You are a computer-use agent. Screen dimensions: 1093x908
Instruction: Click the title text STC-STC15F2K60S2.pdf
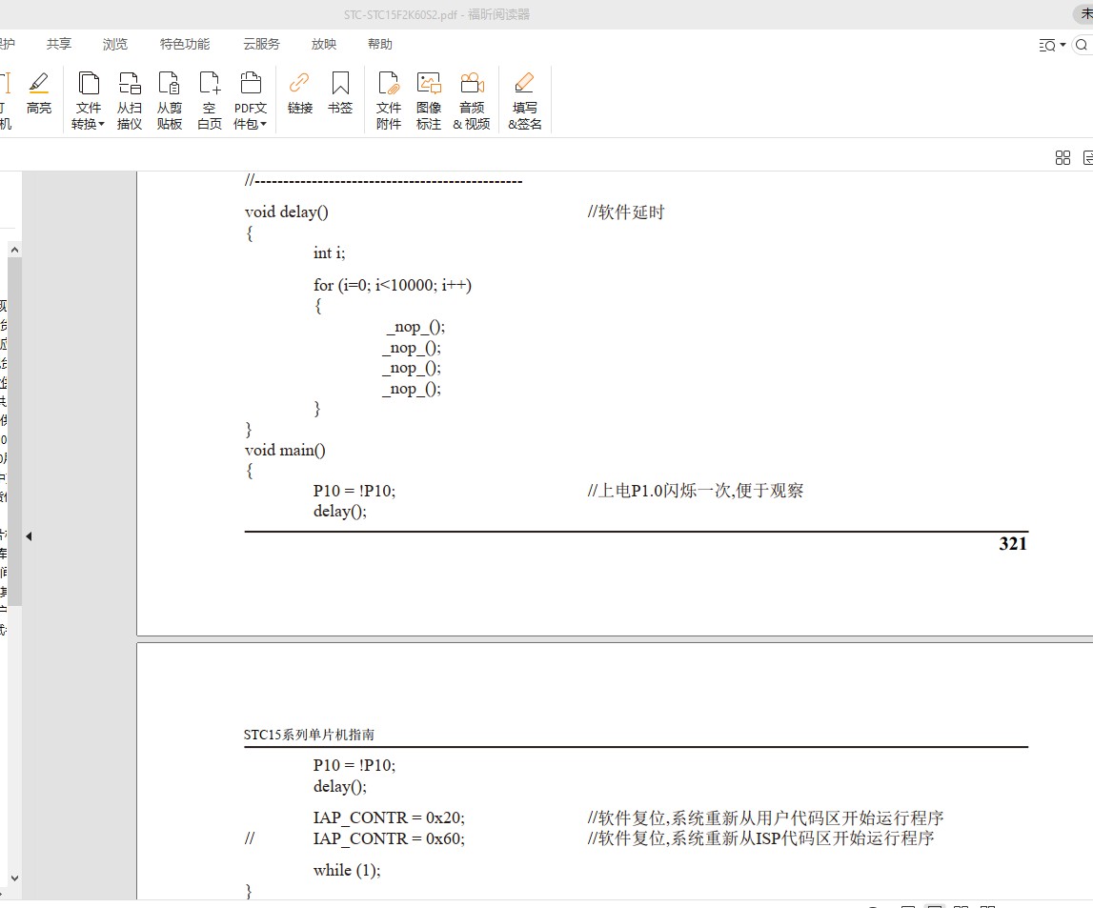(401, 14)
